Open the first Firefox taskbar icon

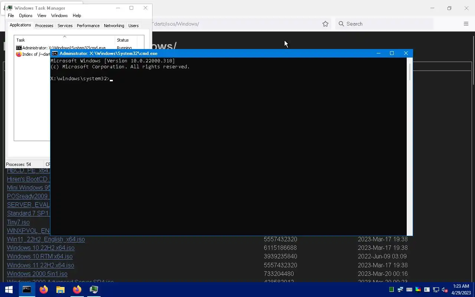tap(44, 290)
